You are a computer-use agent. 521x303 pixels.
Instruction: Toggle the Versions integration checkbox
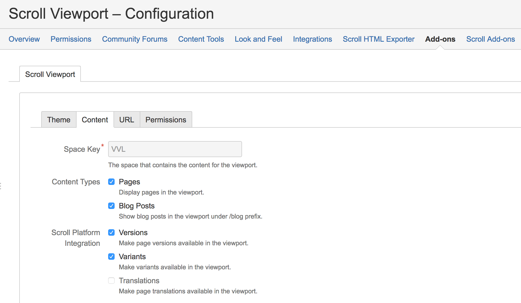[111, 233]
